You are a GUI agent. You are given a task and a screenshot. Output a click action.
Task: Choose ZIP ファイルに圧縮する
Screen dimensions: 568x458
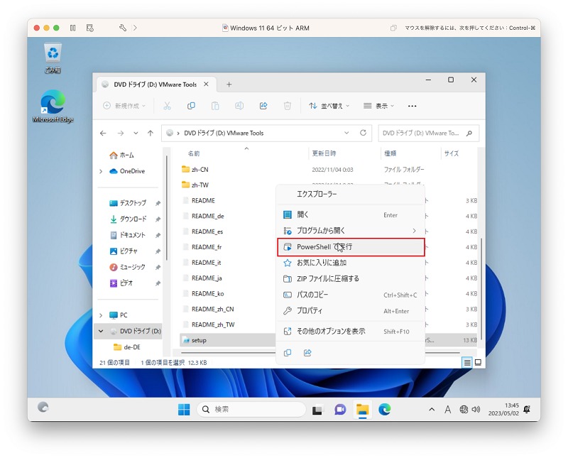click(350, 278)
